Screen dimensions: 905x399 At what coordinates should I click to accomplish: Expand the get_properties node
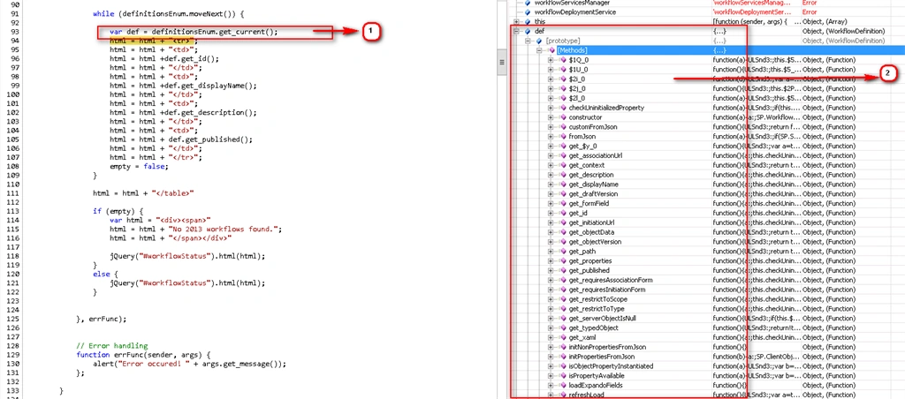click(551, 261)
